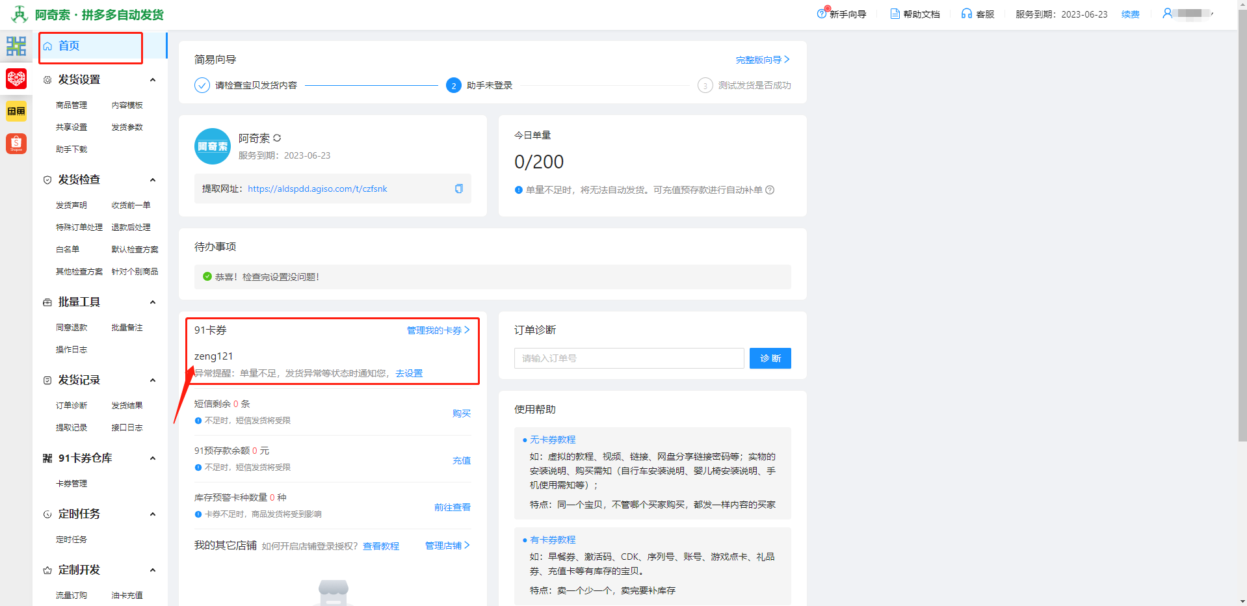Click step 3 测试发货是否成功
1247x606 pixels.
[744, 85]
